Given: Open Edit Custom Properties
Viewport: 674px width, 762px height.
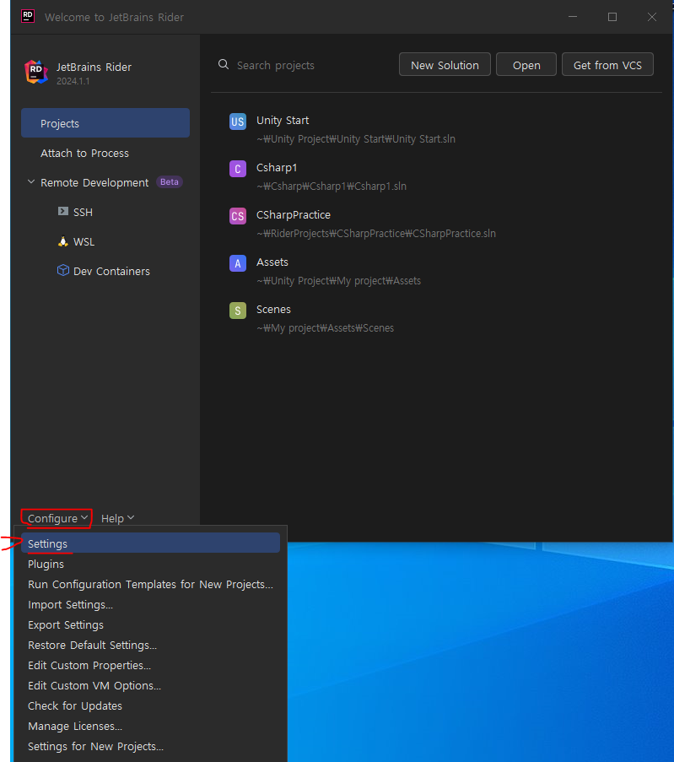Looking at the screenshot, I should (x=151, y=665).
